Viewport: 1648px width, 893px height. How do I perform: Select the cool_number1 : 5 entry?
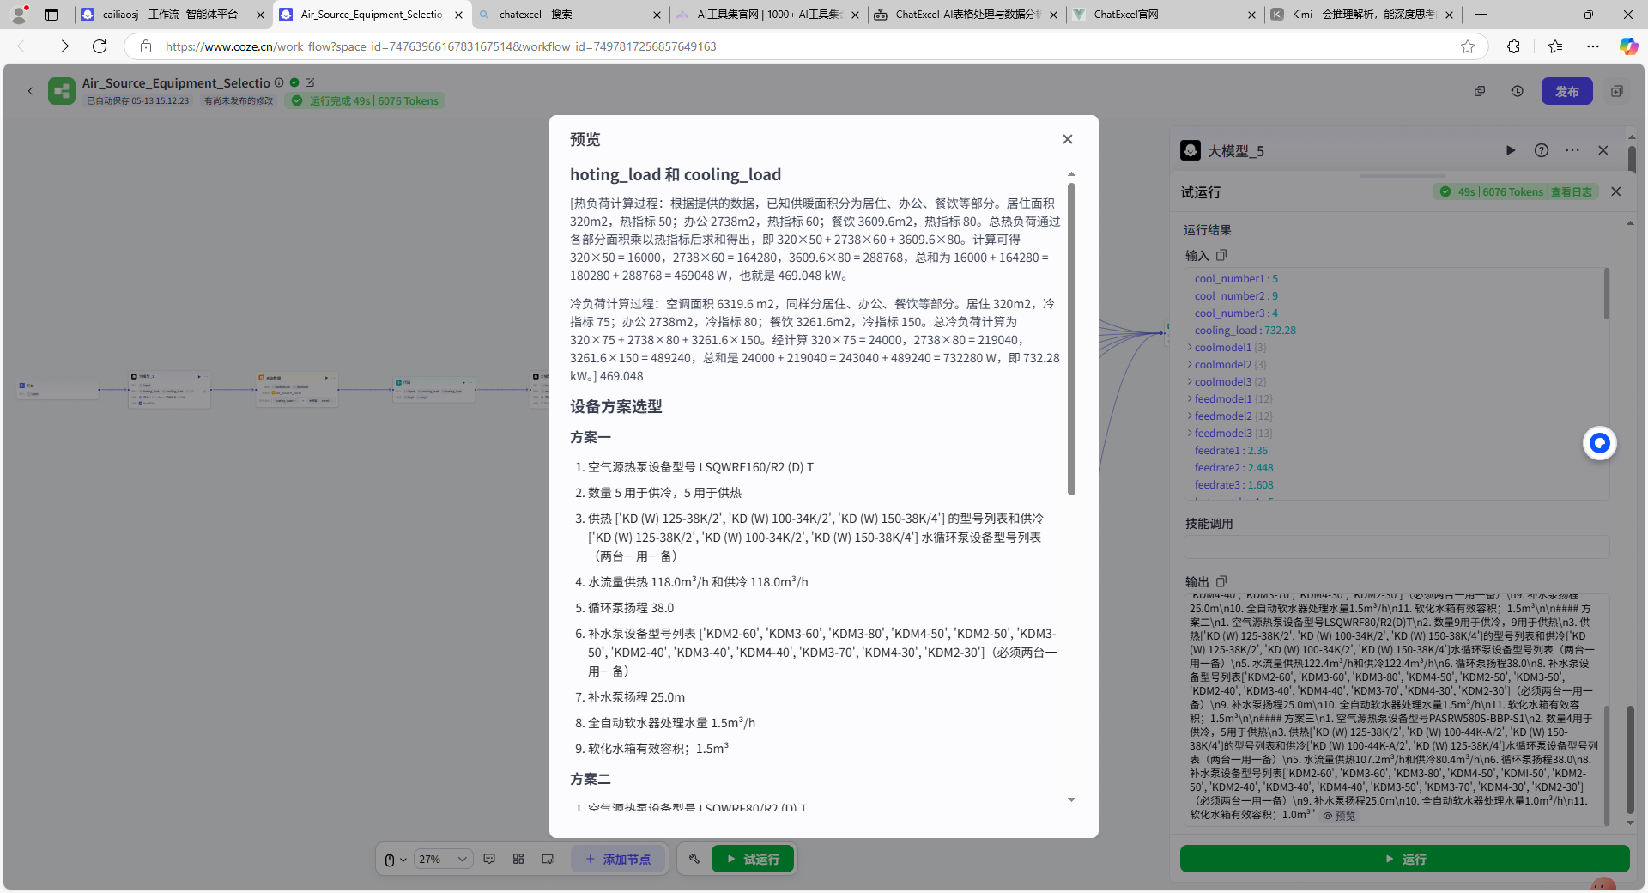(1236, 279)
